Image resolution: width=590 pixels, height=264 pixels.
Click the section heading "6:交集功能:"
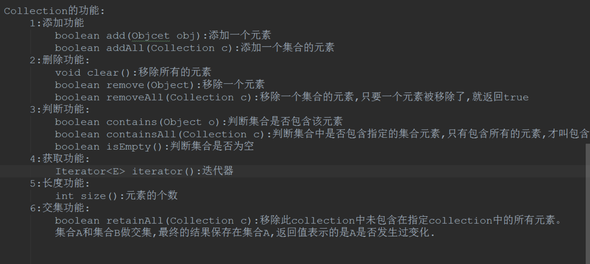click(x=60, y=208)
